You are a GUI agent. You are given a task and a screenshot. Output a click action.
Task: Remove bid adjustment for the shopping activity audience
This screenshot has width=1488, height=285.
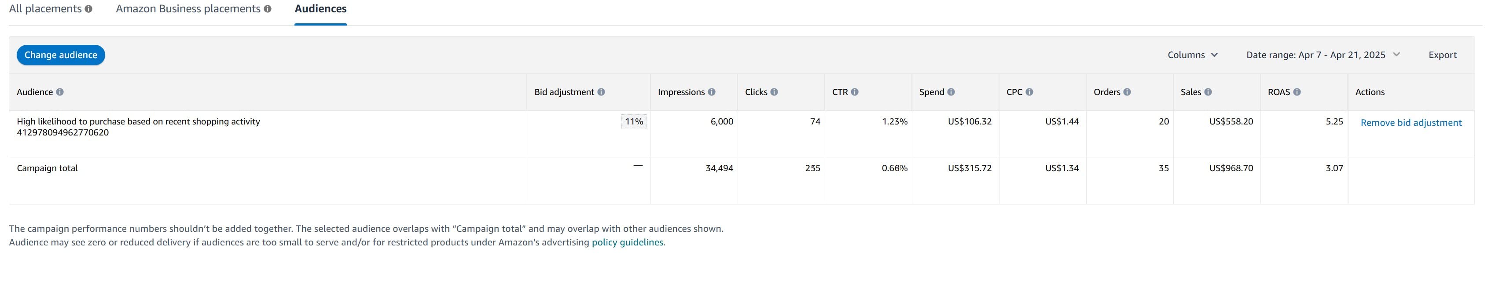pos(1412,122)
